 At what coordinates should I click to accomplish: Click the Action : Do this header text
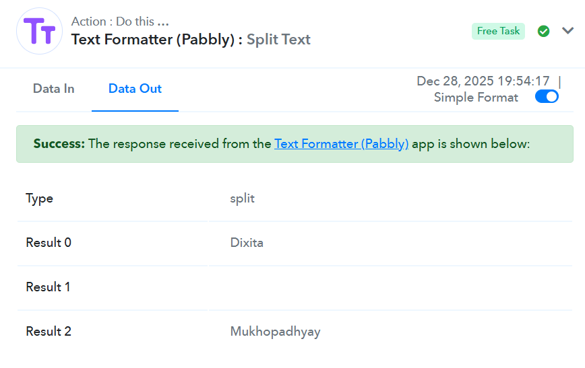tap(119, 22)
